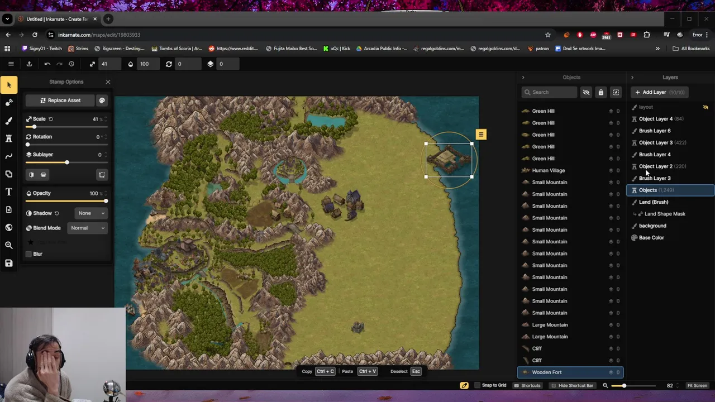Viewport: 715px width, 402px height.
Task: Close the Stamp Options panel
Action: click(108, 82)
